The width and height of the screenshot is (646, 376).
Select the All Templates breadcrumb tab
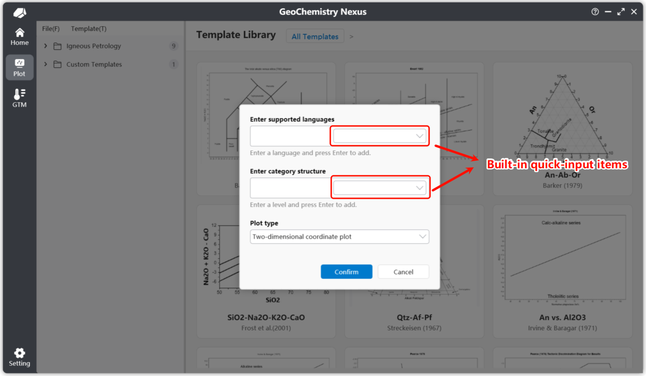(x=315, y=36)
